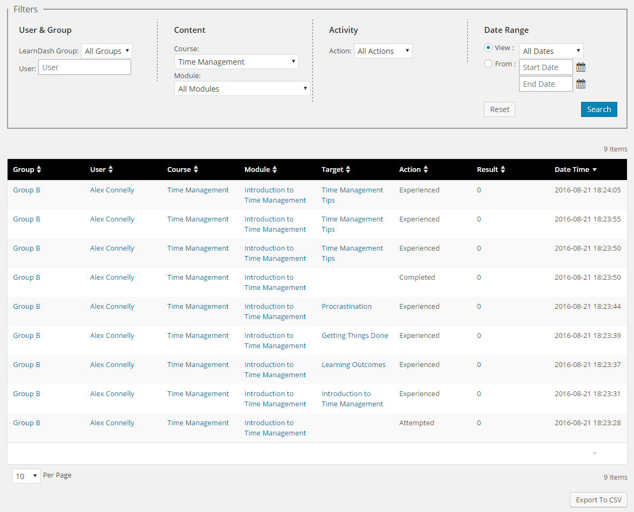Open the Procrastination target link
The image size is (634, 512).
(x=346, y=307)
